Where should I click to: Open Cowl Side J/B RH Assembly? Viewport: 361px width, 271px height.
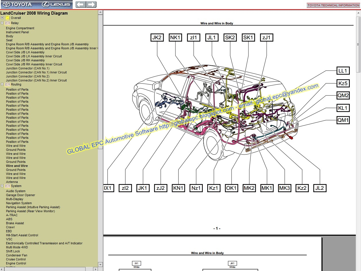[26, 60]
